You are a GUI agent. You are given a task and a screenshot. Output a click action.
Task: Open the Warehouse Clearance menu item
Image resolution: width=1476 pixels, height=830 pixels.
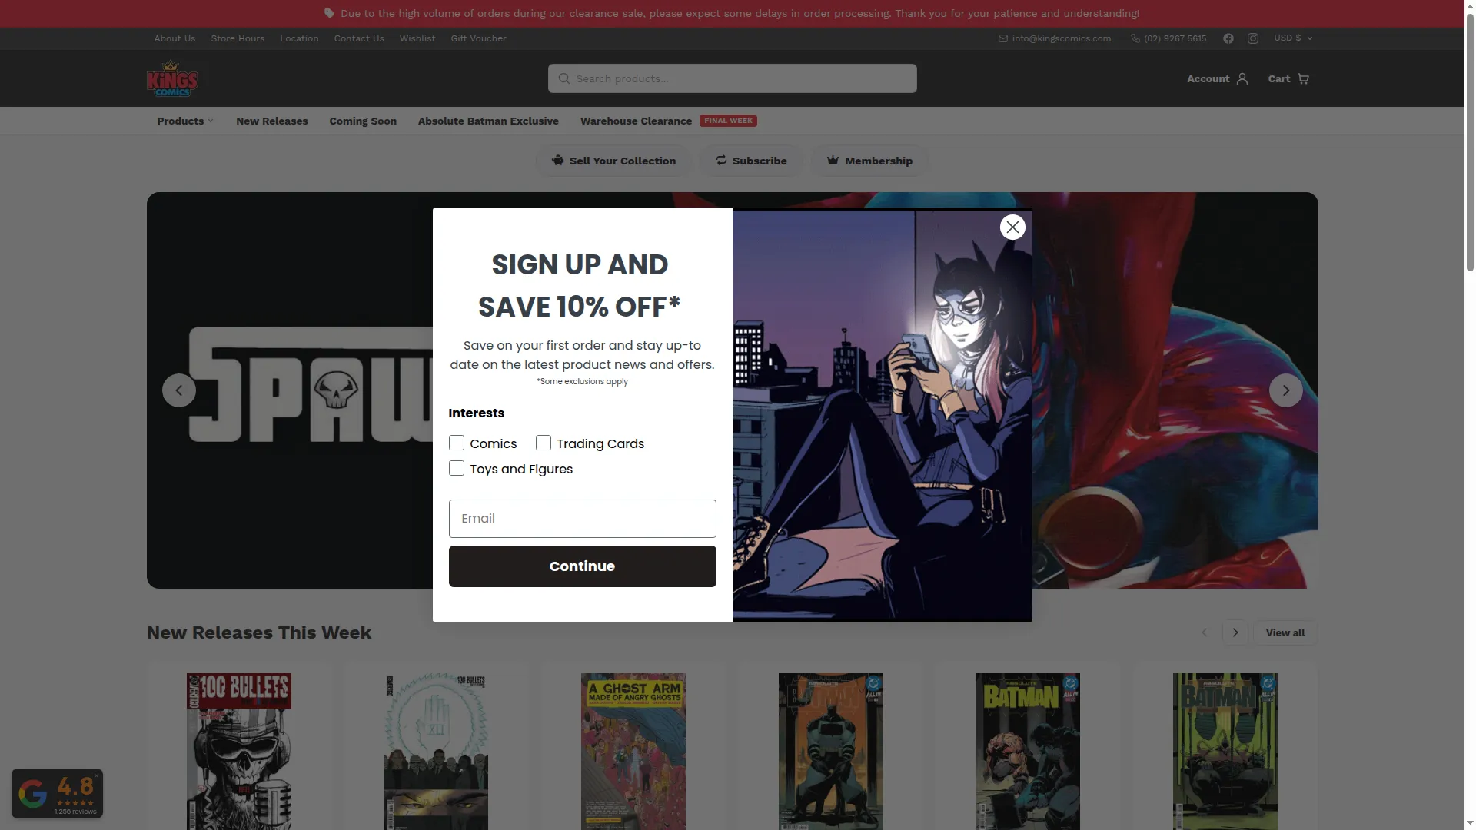[x=636, y=121]
